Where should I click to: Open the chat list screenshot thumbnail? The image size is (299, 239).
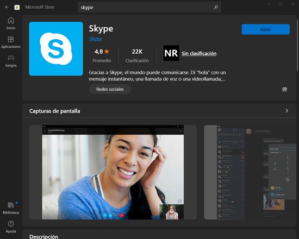250,172
